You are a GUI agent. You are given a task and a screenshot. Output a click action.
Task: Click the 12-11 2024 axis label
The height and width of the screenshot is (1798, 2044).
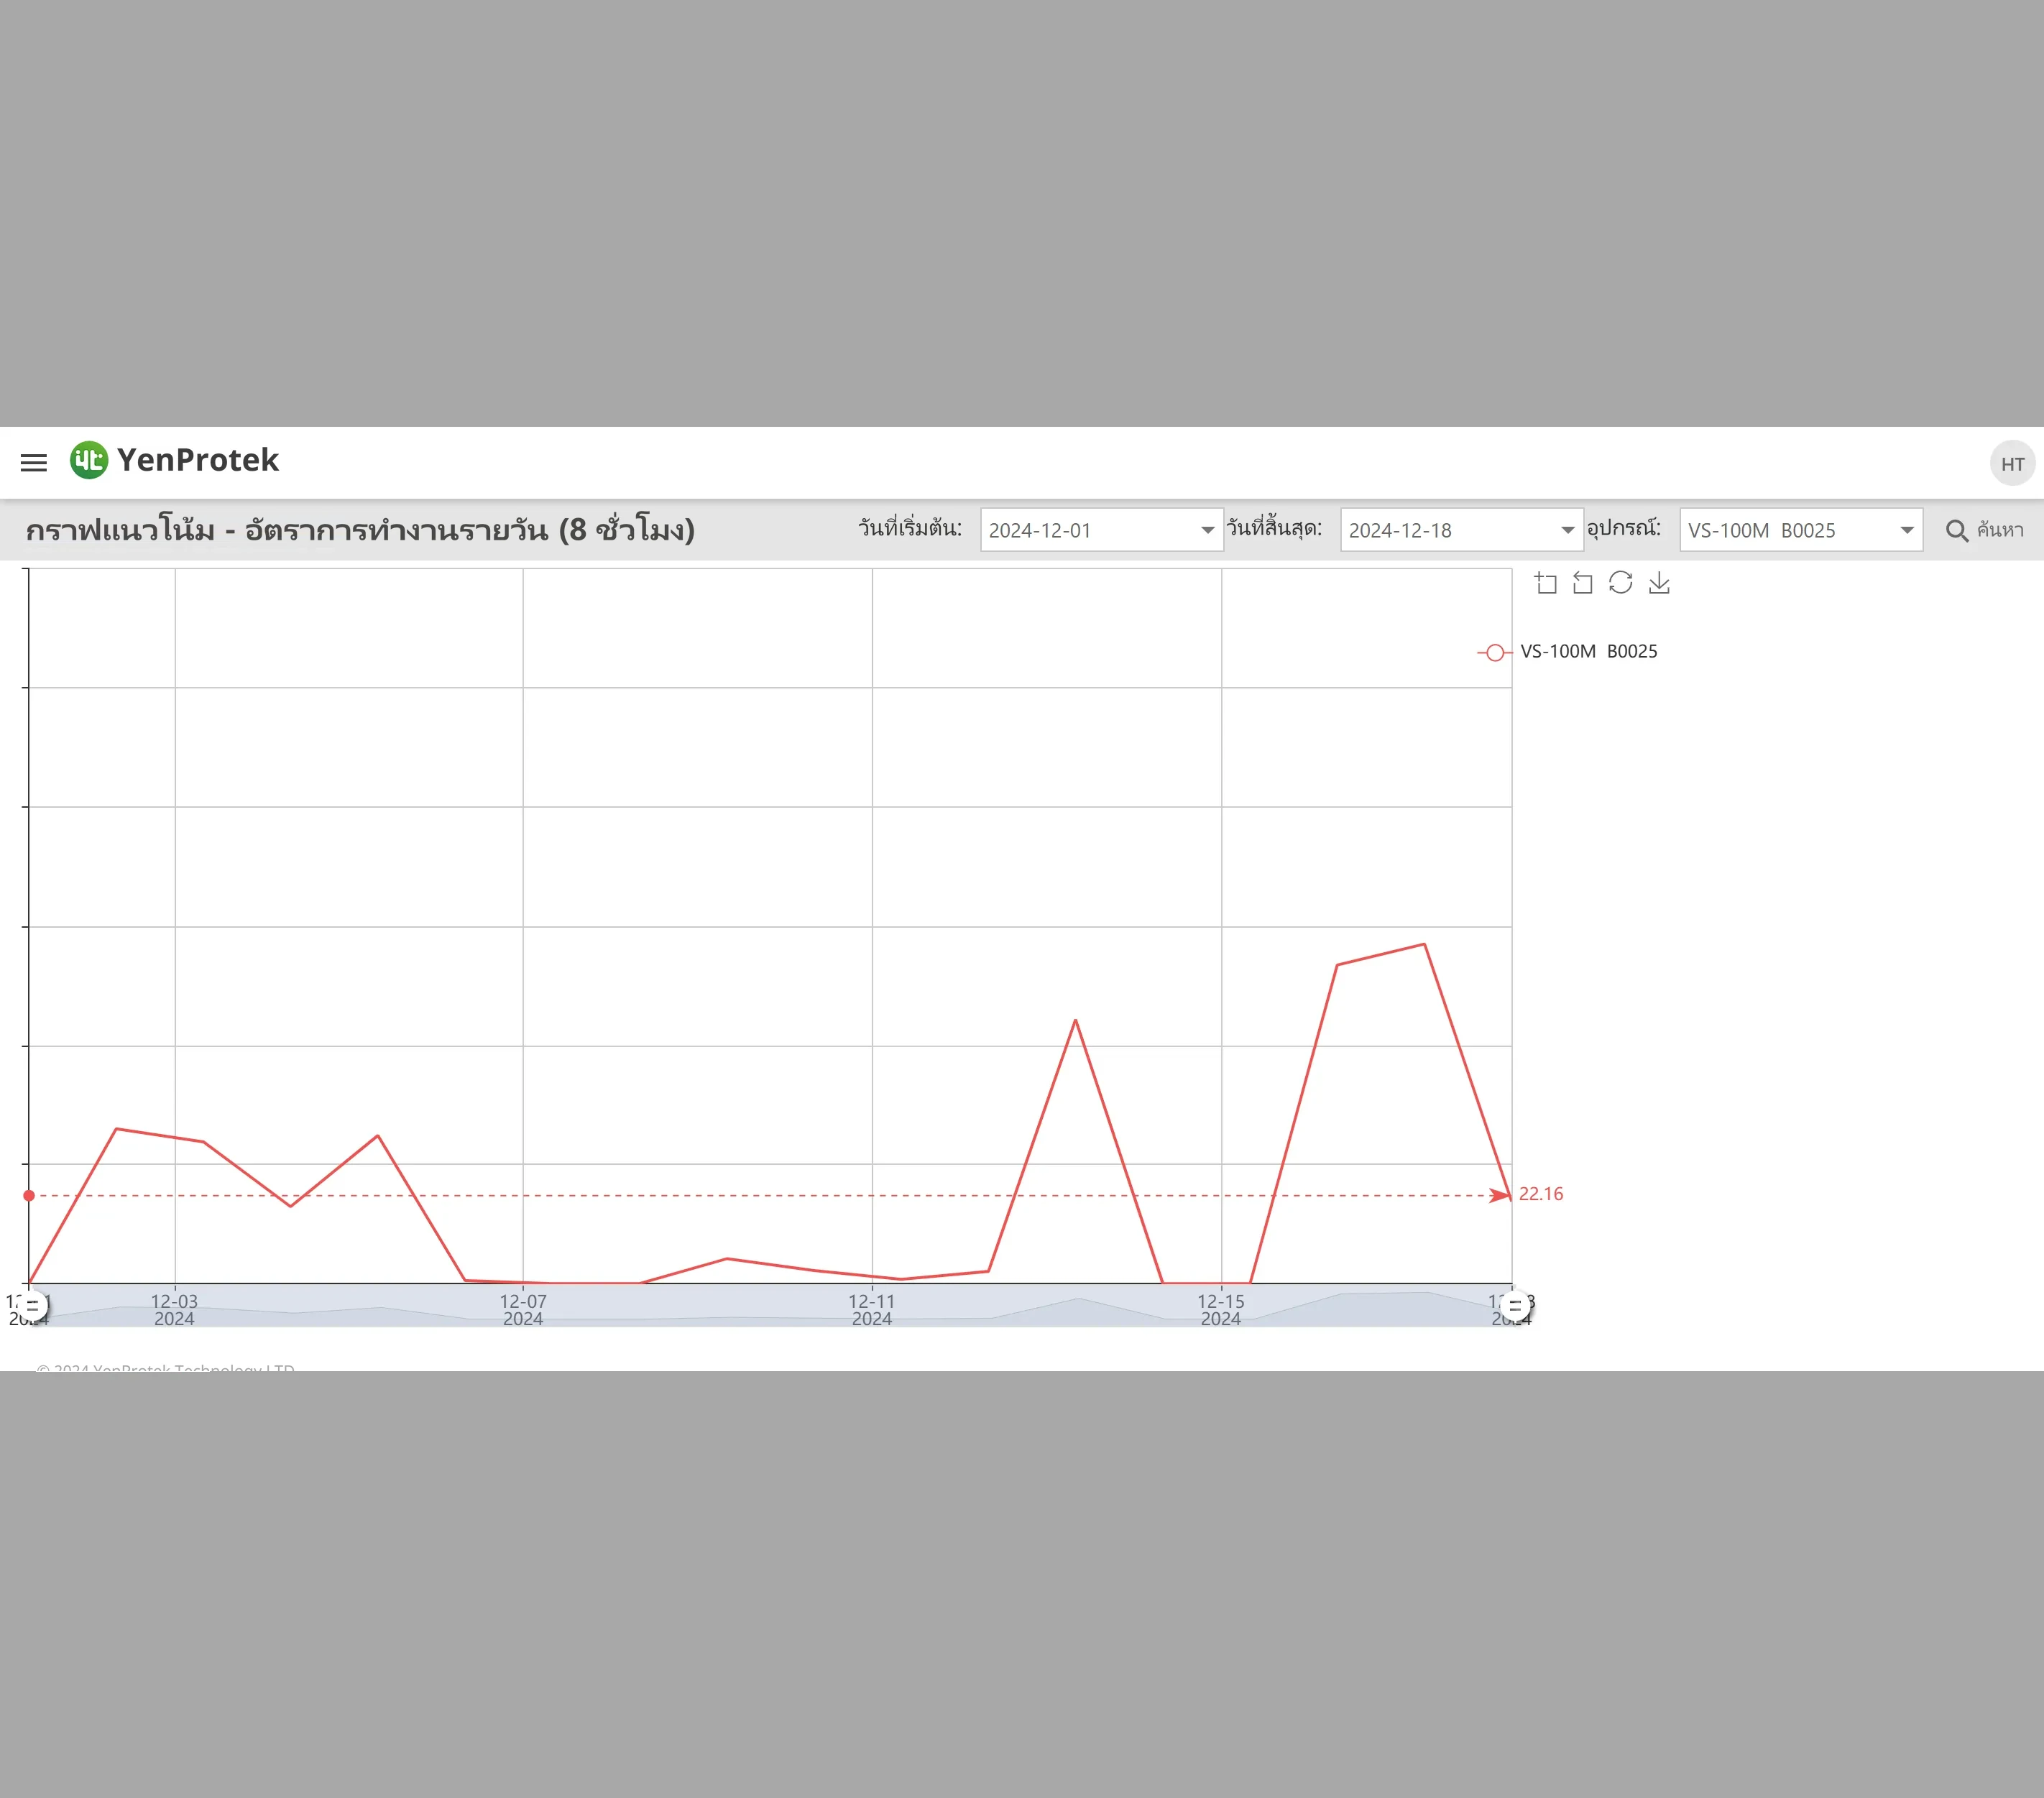pyautogui.click(x=872, y=1310)
